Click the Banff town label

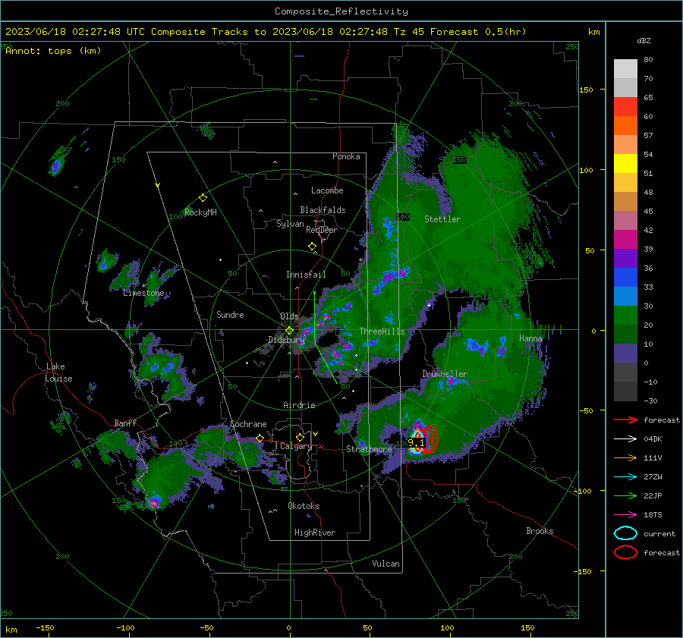click(125, 423)
